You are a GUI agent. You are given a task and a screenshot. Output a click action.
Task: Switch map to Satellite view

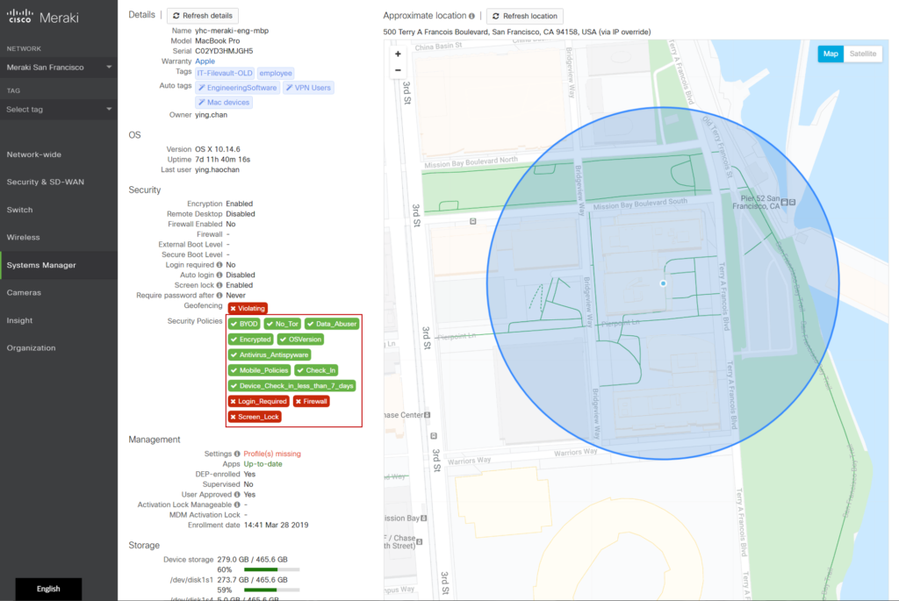[x=862, y=54]
